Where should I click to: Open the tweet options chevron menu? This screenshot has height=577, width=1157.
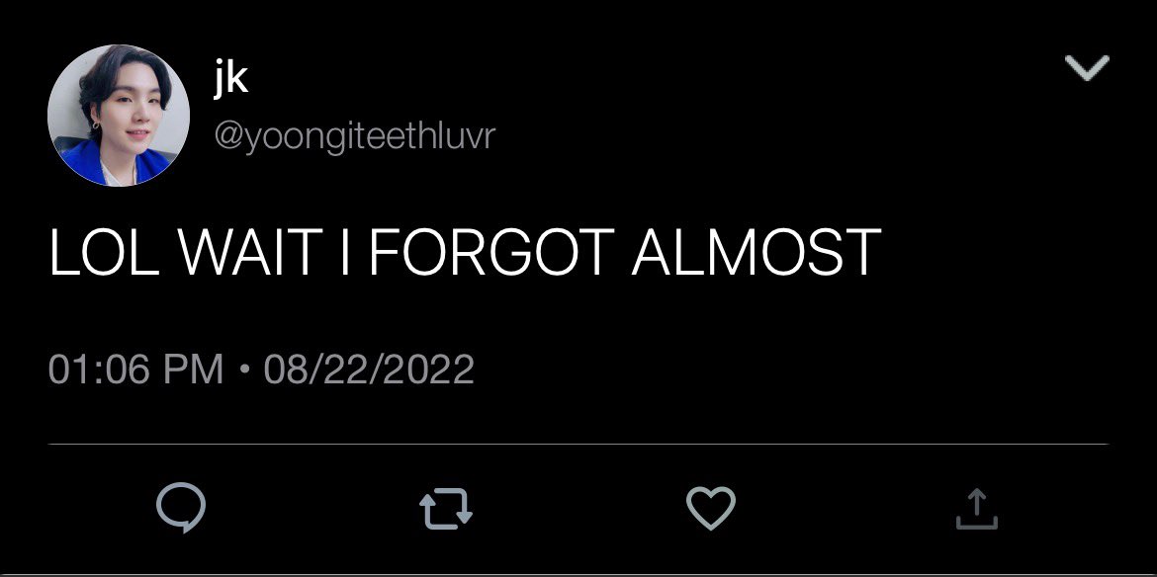(1087, 68)
